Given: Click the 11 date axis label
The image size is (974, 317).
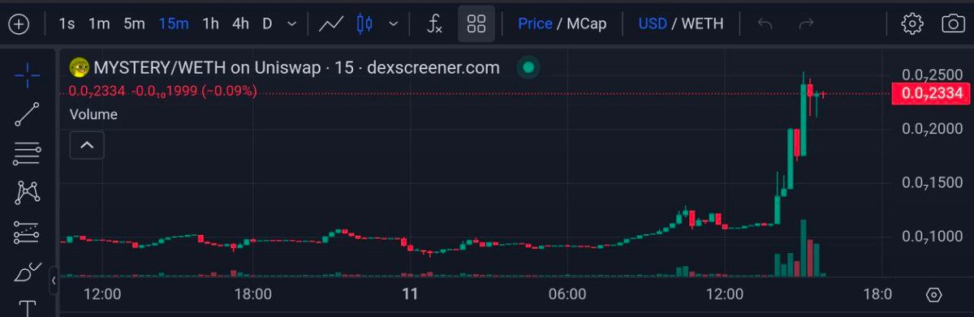Looking at the screenshot, I should click(x=409, y=293).
